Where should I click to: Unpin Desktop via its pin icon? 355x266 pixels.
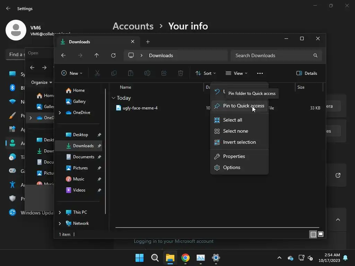(99, 135)
